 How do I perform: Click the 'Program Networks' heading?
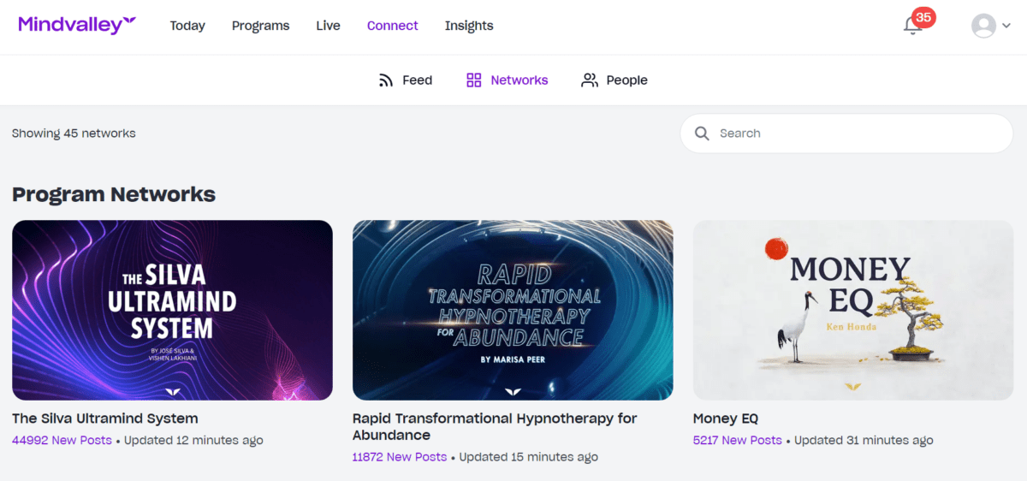[114, 194]
